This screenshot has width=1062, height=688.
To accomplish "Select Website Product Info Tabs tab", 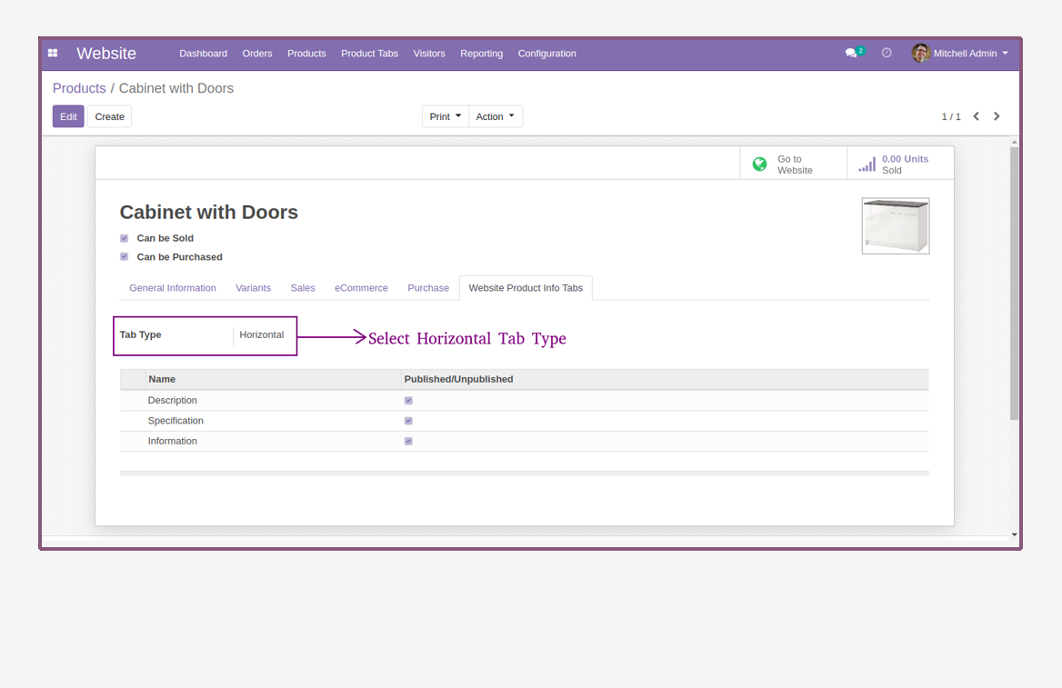I will click(526, 288).
